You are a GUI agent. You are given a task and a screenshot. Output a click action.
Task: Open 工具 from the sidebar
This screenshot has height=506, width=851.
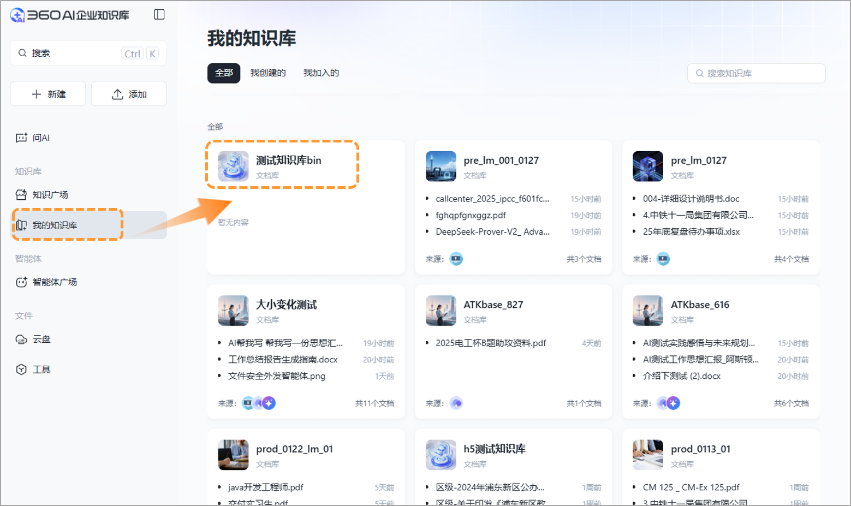pyautogui.click(x=41, y=369)
